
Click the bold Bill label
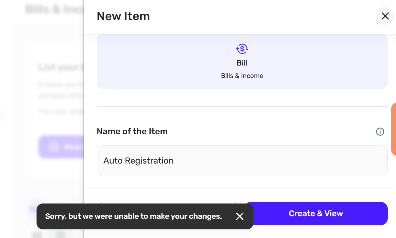pyautogui.click(x=242, y=63)
